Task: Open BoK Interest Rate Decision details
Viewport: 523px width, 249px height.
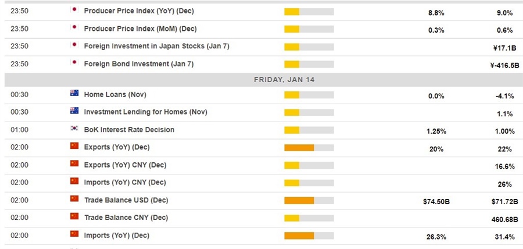Action: point(129,130)
